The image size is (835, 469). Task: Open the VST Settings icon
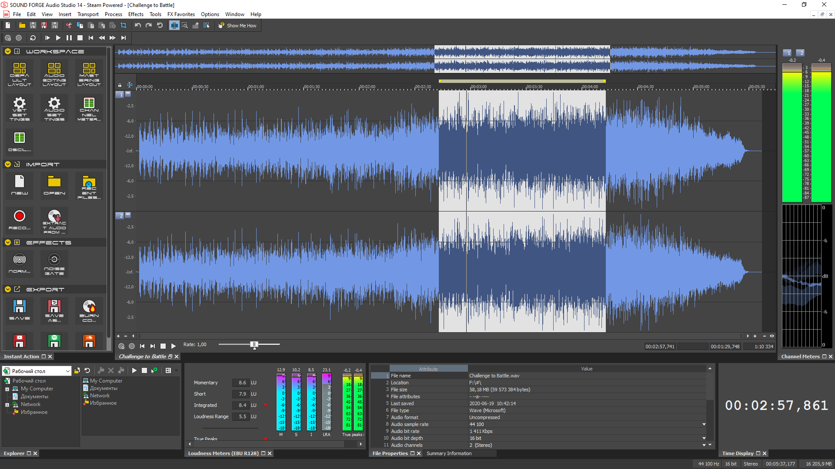click(x=20, y=109)
